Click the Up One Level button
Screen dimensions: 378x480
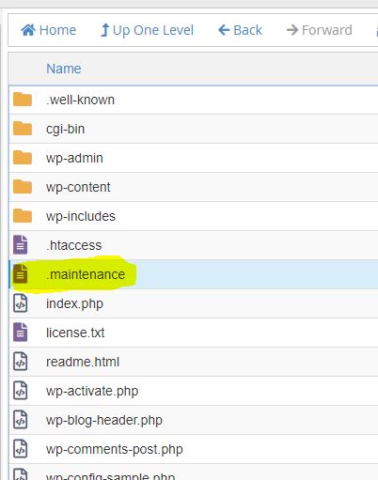pyautogui.click(x=147, y=30)
